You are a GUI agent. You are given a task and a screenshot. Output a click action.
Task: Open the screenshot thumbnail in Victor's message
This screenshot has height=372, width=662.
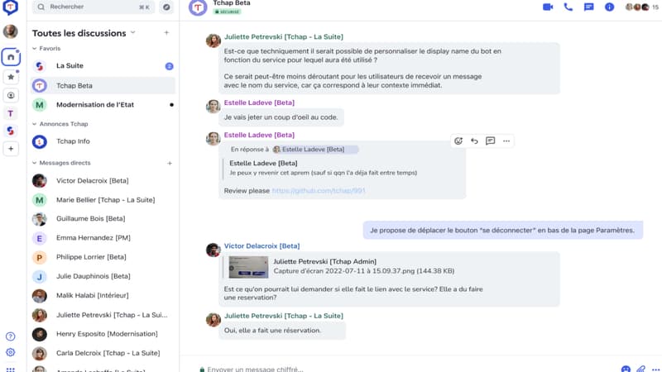pyautogui.click(x=248, y=266)
